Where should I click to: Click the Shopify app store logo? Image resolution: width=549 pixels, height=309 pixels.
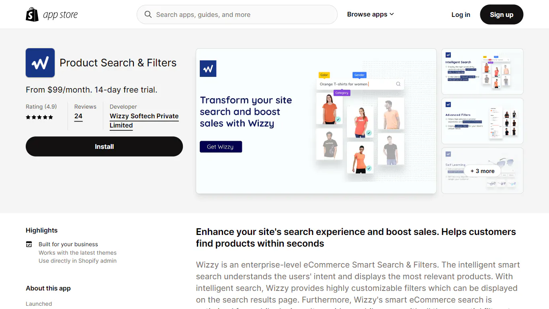(x=51, y=14)
